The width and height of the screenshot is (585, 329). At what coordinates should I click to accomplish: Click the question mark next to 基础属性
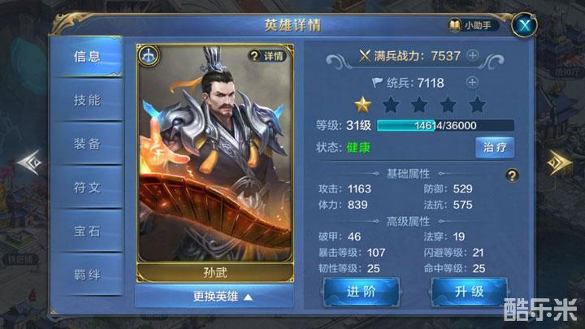(x=512, y=175)
